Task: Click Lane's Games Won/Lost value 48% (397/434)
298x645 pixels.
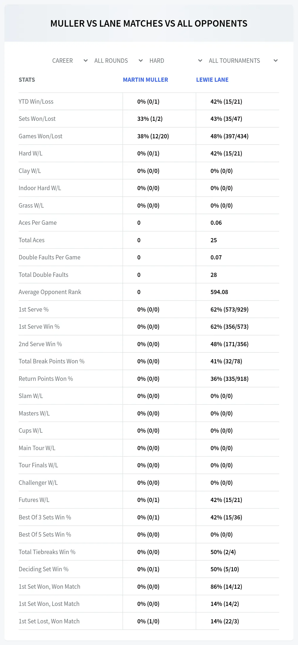Action: (x=230, y=136)
